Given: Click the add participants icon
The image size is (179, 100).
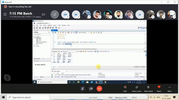Looking at the screenshot, I should click(x=55, y=14).
